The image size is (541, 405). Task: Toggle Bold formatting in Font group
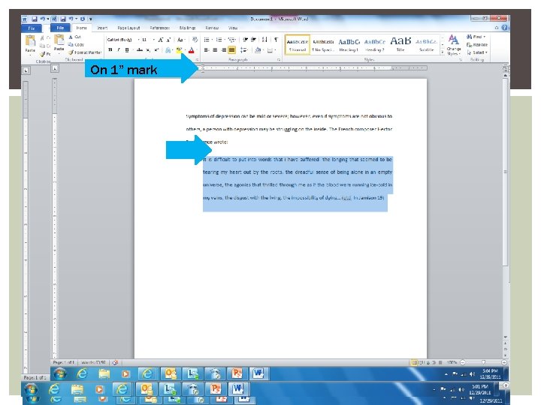click(x=110, y=50)
